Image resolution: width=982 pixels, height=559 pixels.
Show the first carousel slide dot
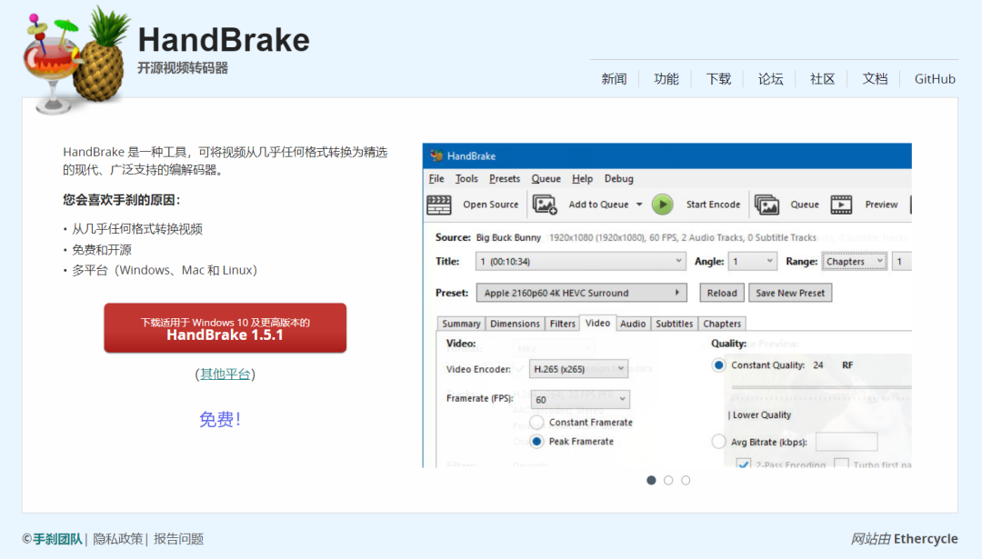[x=651, y=480]
